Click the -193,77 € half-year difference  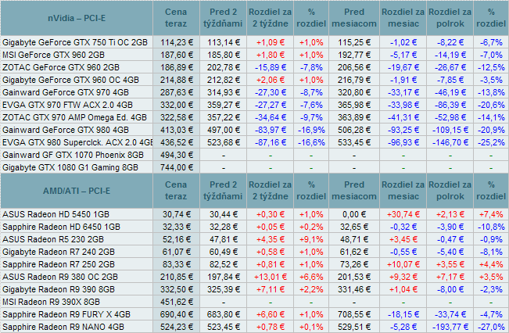(450, 327)
